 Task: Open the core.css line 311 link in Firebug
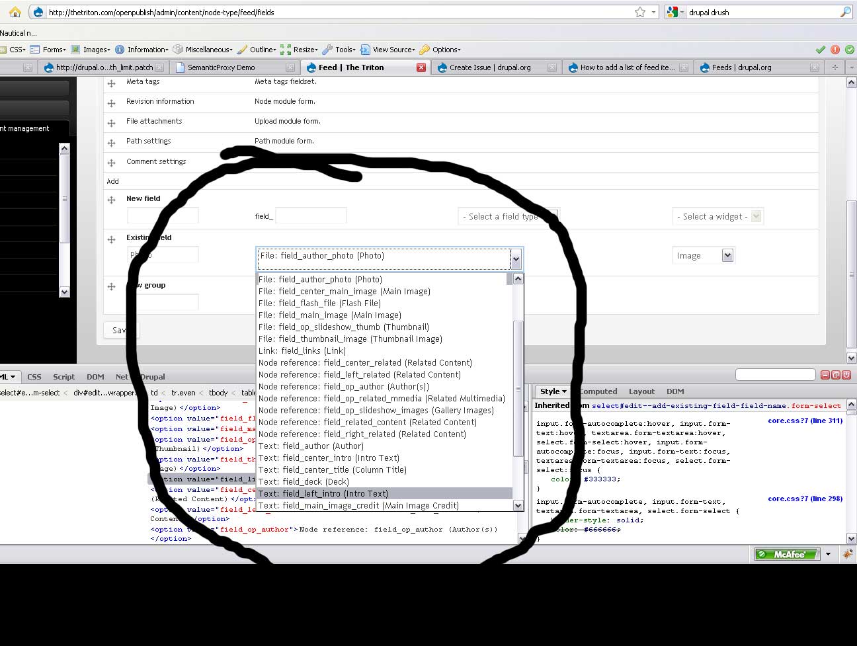(x=805, y=421)
